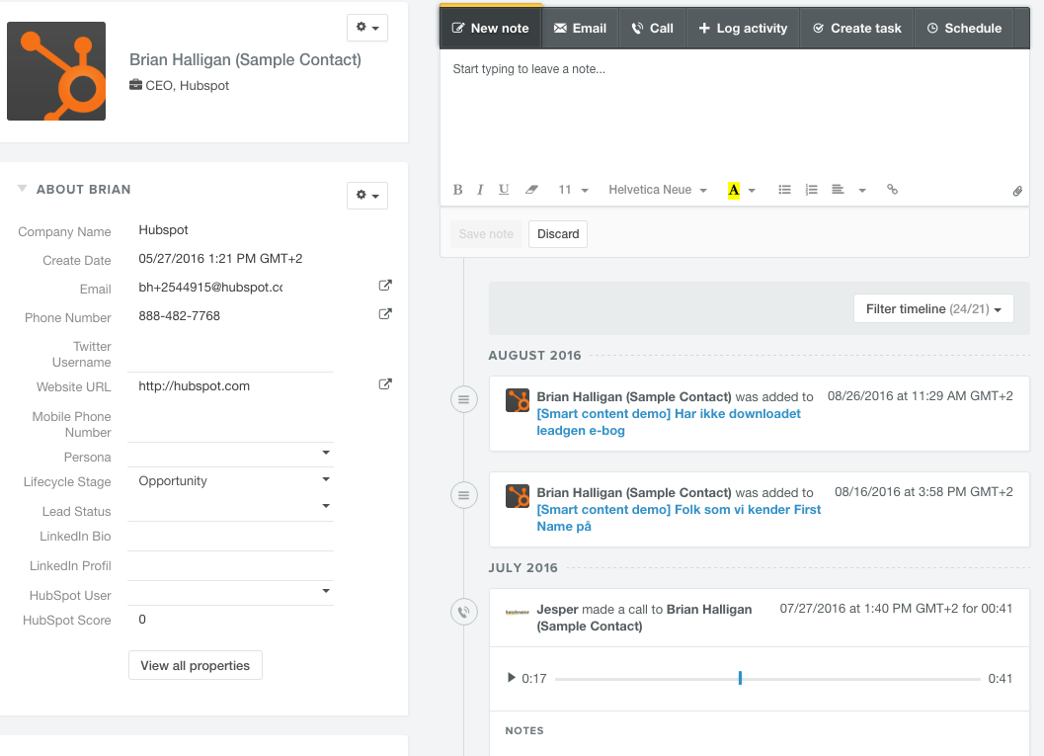Viewport: 1044px width, 756px height.
Task: Apply underline formatting to note
Action: coord(504,190)
